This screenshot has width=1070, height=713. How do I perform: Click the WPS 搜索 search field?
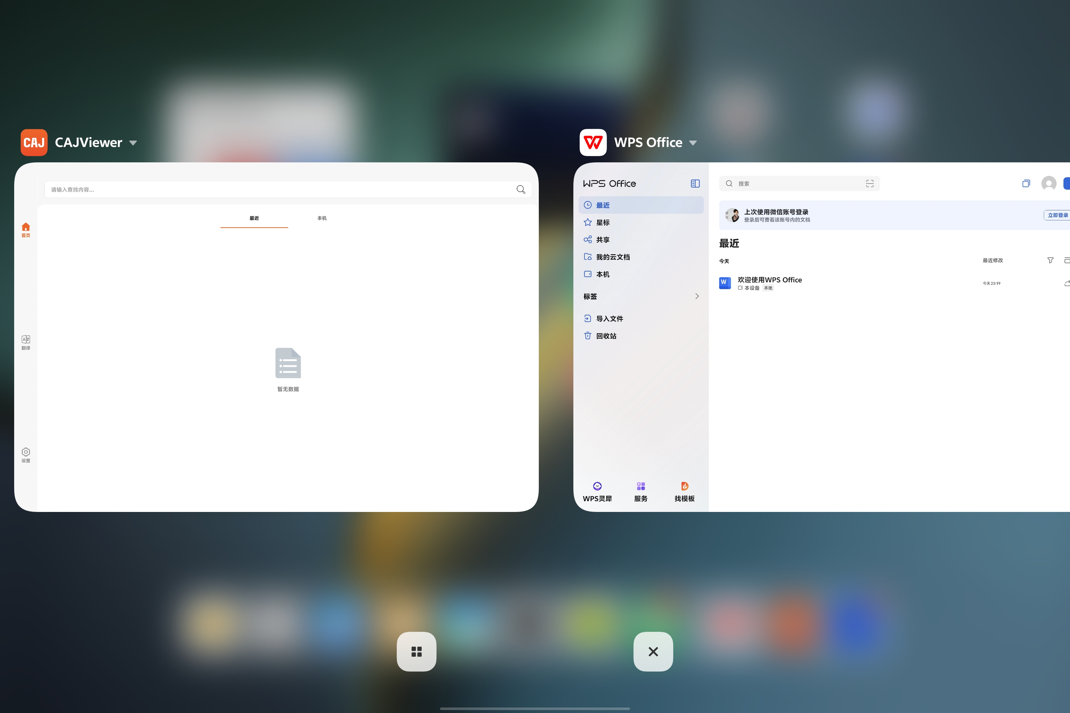tap(799, 184)
